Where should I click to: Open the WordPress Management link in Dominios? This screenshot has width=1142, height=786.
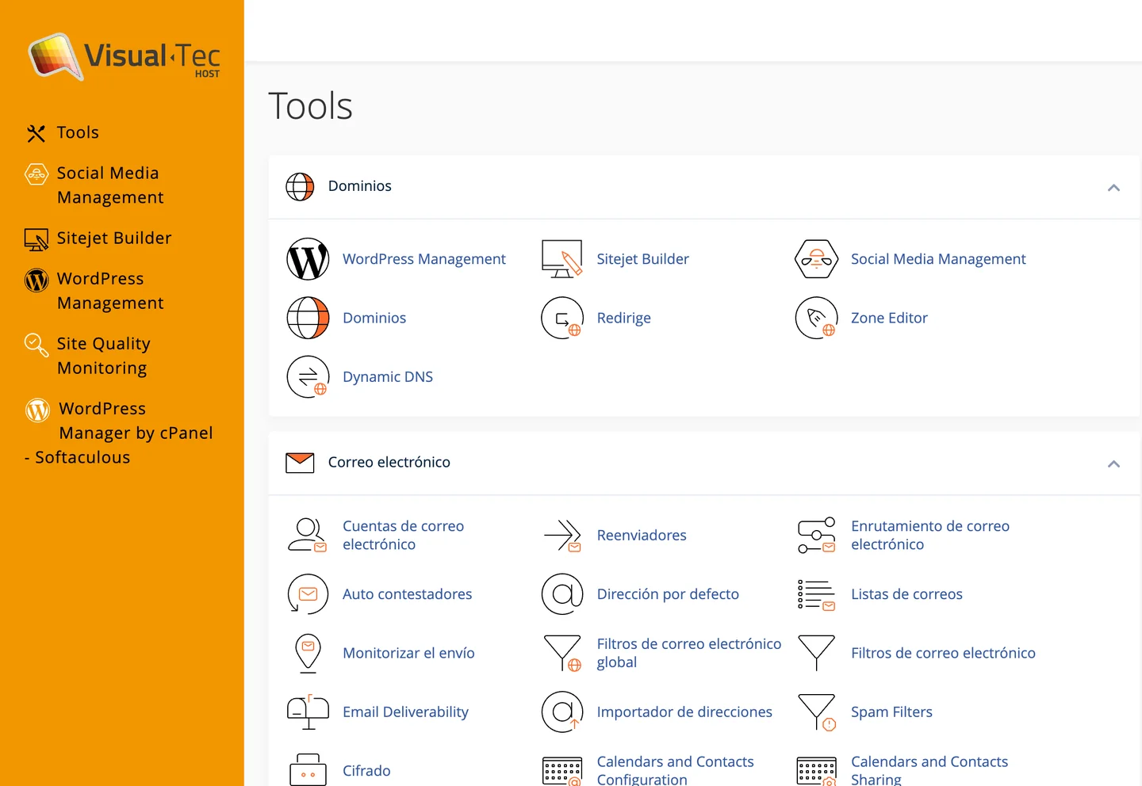423,259
